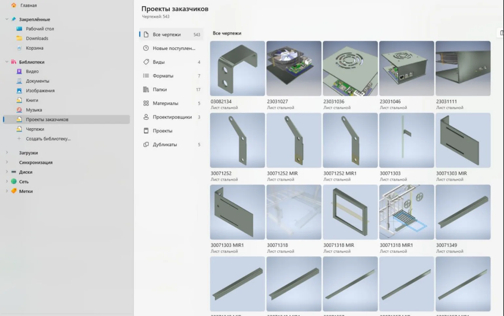Open the 23031027 fan assembly thumbnail
This screenshot has height=316, width=504.
coord(294,68)
